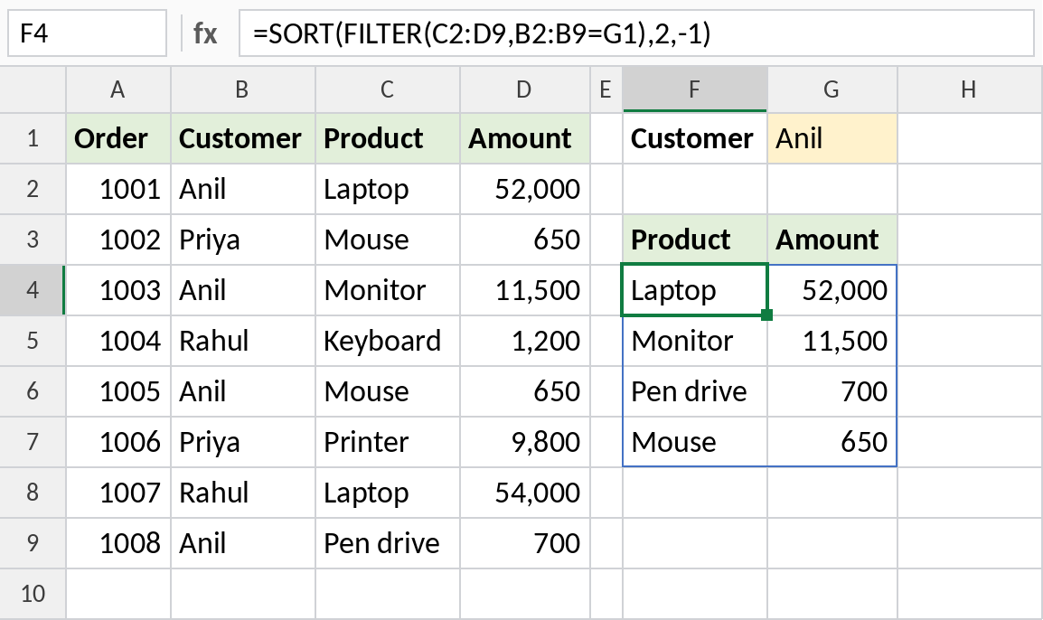1043x620 pixels.
Task: Select column D header
Action: click(x=525, y=89)
